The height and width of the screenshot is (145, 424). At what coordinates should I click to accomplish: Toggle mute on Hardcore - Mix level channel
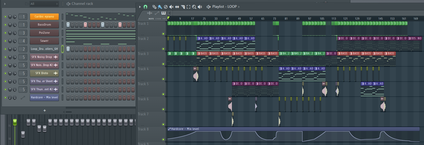tap(5, 97)
